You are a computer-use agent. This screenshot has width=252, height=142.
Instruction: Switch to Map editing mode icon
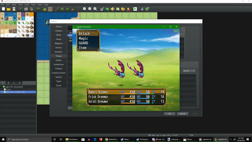tap(45, 9)
